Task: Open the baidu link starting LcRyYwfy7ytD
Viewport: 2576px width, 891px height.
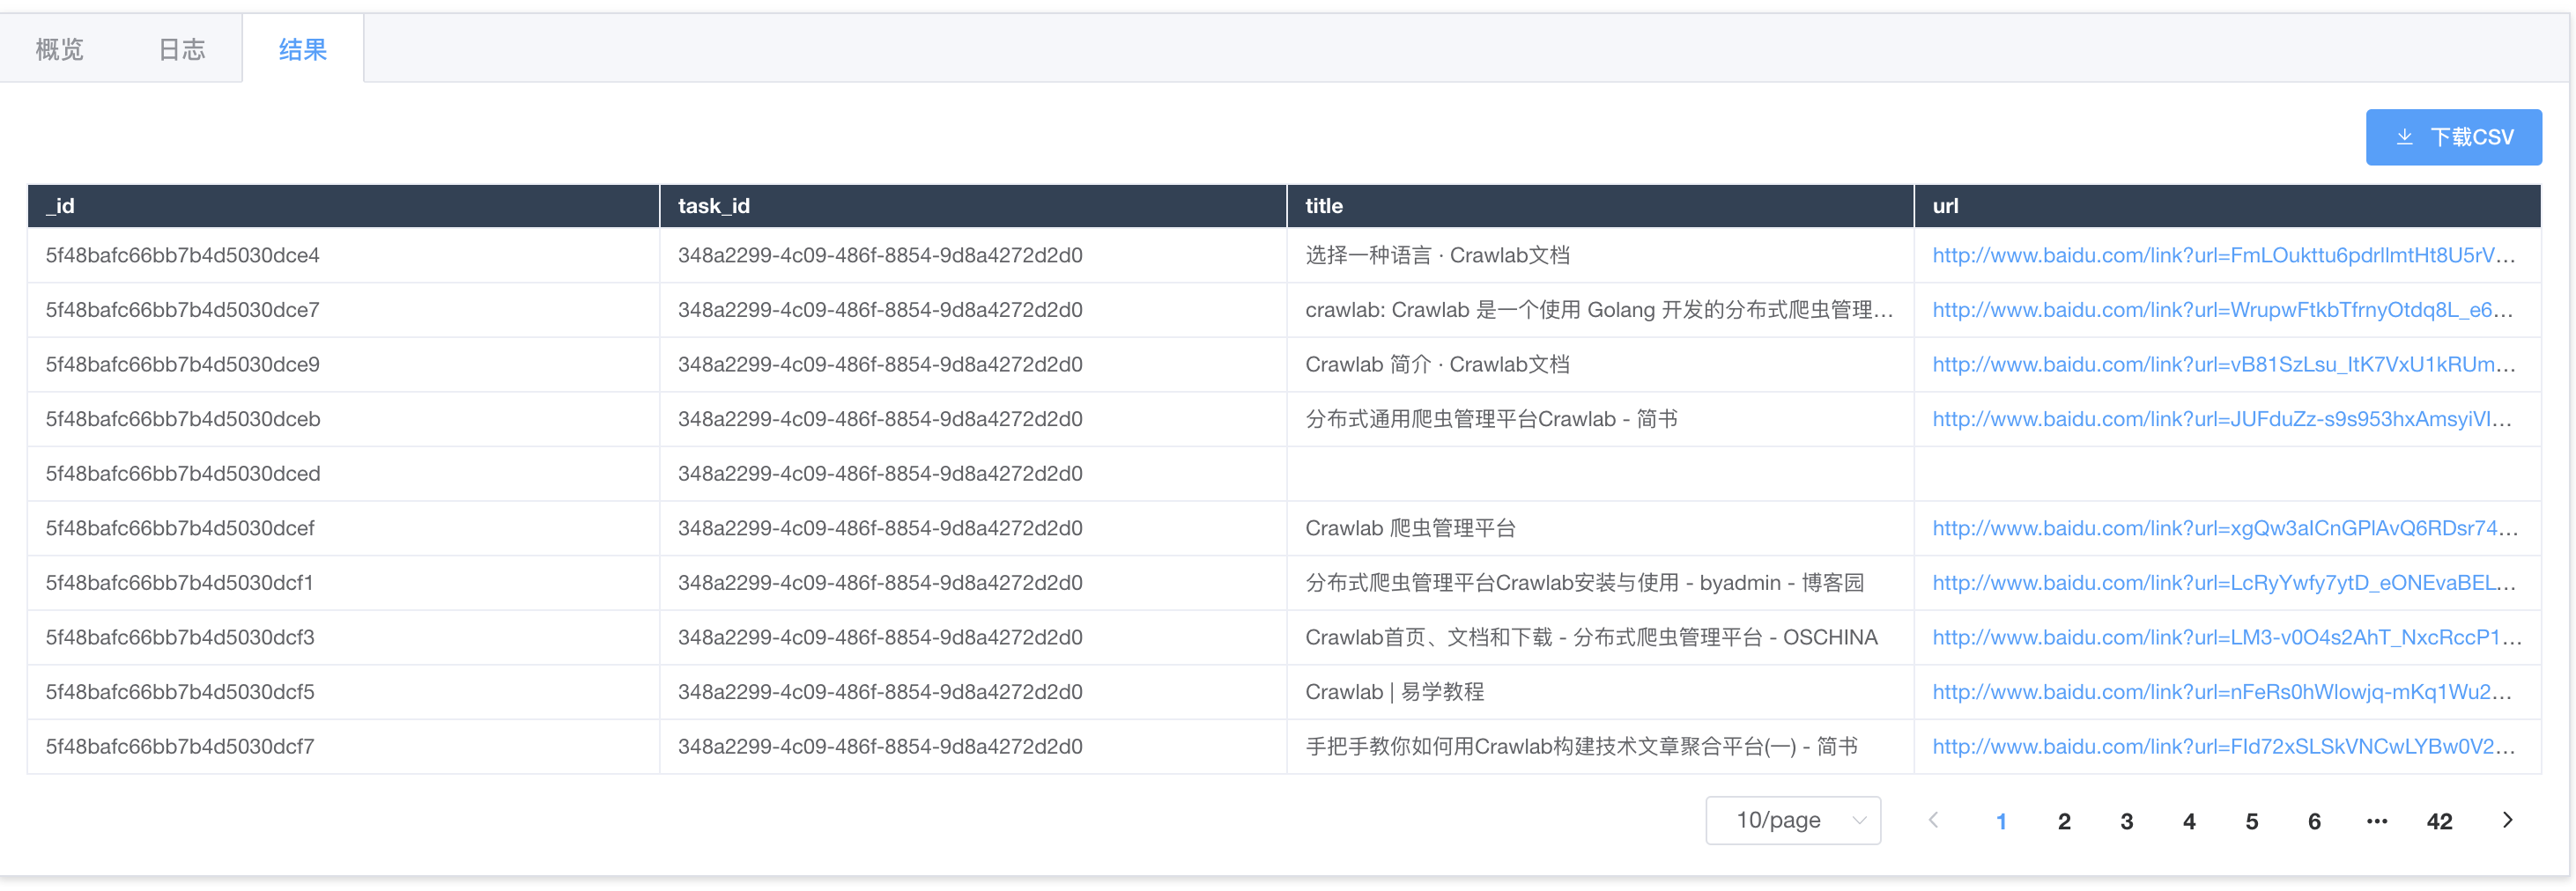Action: pos(2225,582)
